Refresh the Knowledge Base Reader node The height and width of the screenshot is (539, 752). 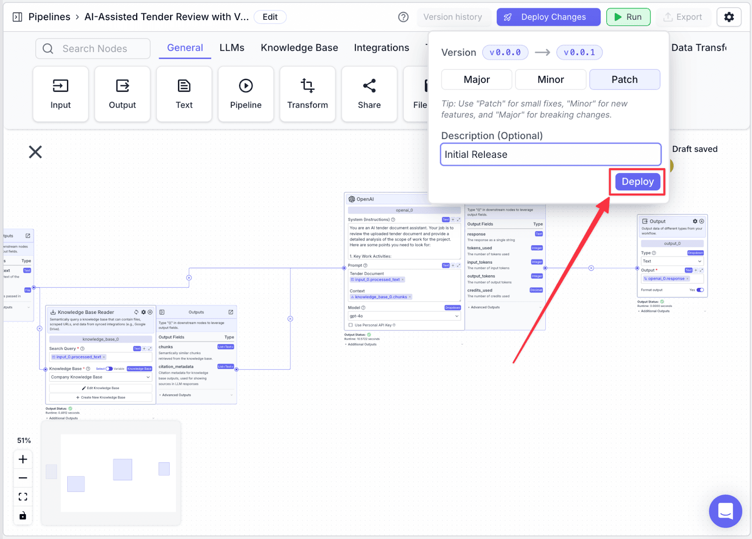click(x=136, y=312)
